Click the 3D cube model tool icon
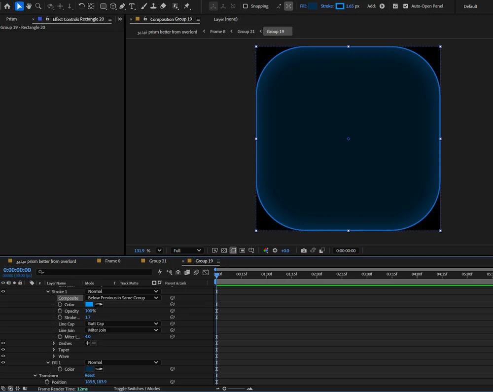Viewport: 493px width, 392px height. (x=113, y=6)
